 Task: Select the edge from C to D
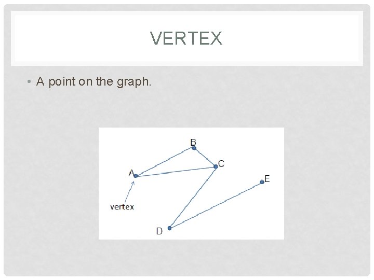192,198
